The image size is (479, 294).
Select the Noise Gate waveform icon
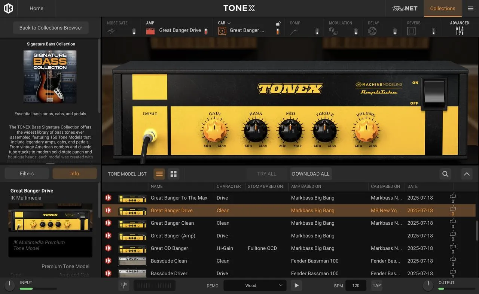[x=112, y=31]
